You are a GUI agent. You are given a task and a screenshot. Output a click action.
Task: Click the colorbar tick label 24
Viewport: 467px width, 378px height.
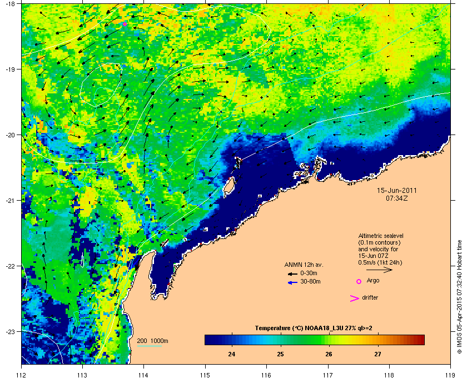(231, 354)
